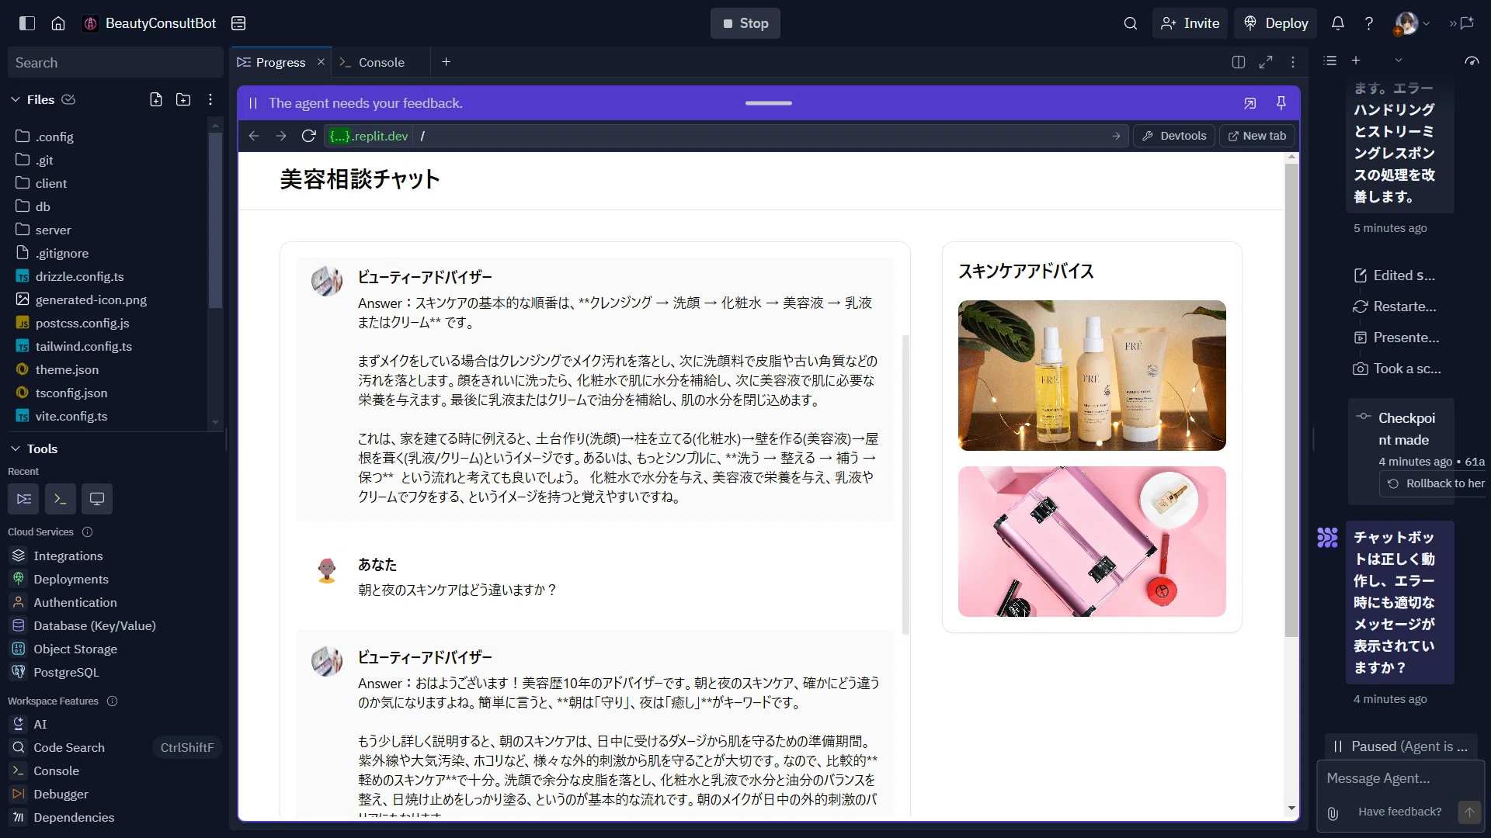The width and height of the screenshot is (1491, 838).
Task: Open the project info icon next to BeautyConsultBot
Action: tap(238, 23)
